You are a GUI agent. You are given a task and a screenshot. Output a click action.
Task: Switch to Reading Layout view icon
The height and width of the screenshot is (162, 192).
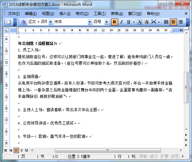click(x=26, y=150)
